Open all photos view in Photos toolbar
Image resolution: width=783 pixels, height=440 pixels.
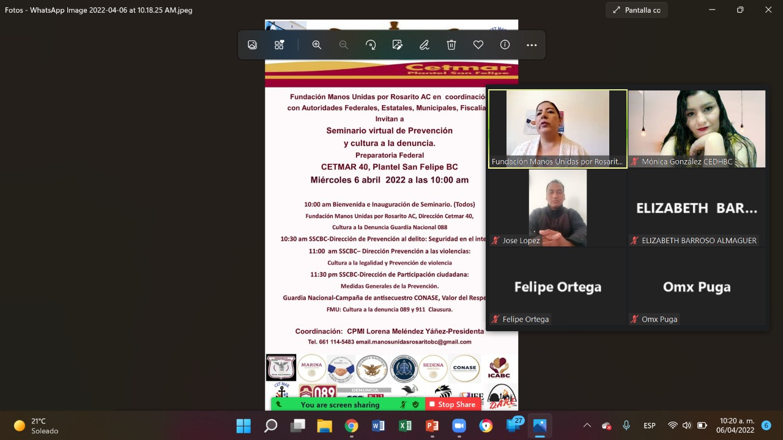point(252,45)
